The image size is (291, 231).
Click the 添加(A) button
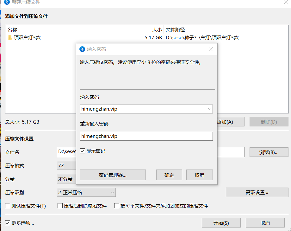[x=230, y=122]
